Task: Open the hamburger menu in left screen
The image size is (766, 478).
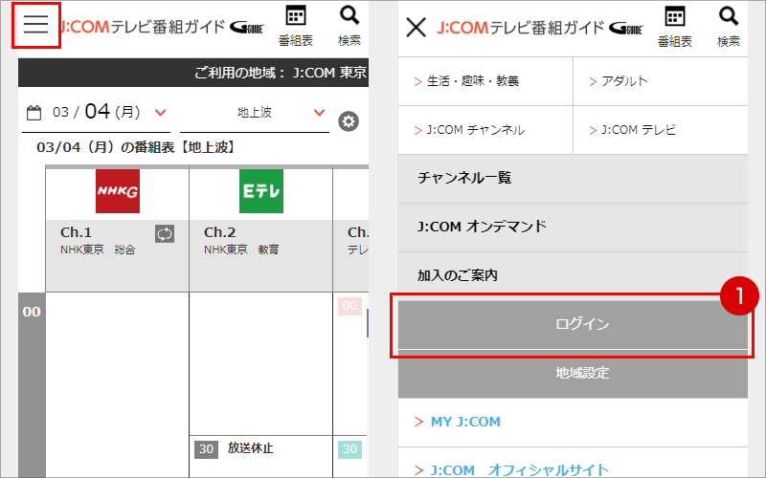Action: 36,24
